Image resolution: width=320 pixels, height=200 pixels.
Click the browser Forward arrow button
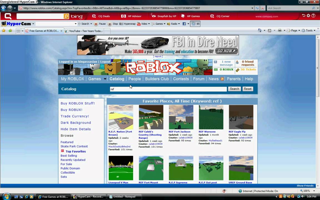[10, 8]
